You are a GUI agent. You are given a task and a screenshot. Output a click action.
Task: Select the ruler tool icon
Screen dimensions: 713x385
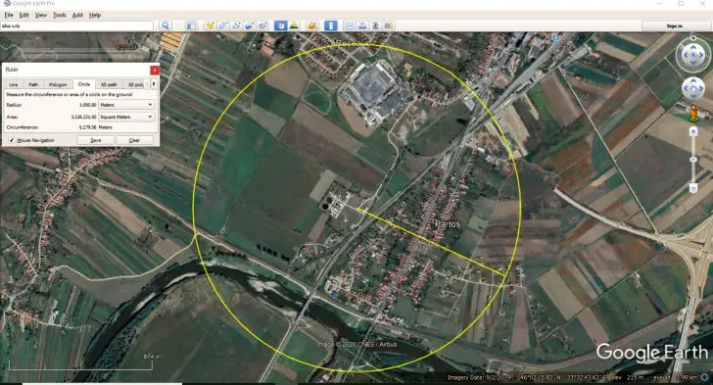click(x=331, y=25)
